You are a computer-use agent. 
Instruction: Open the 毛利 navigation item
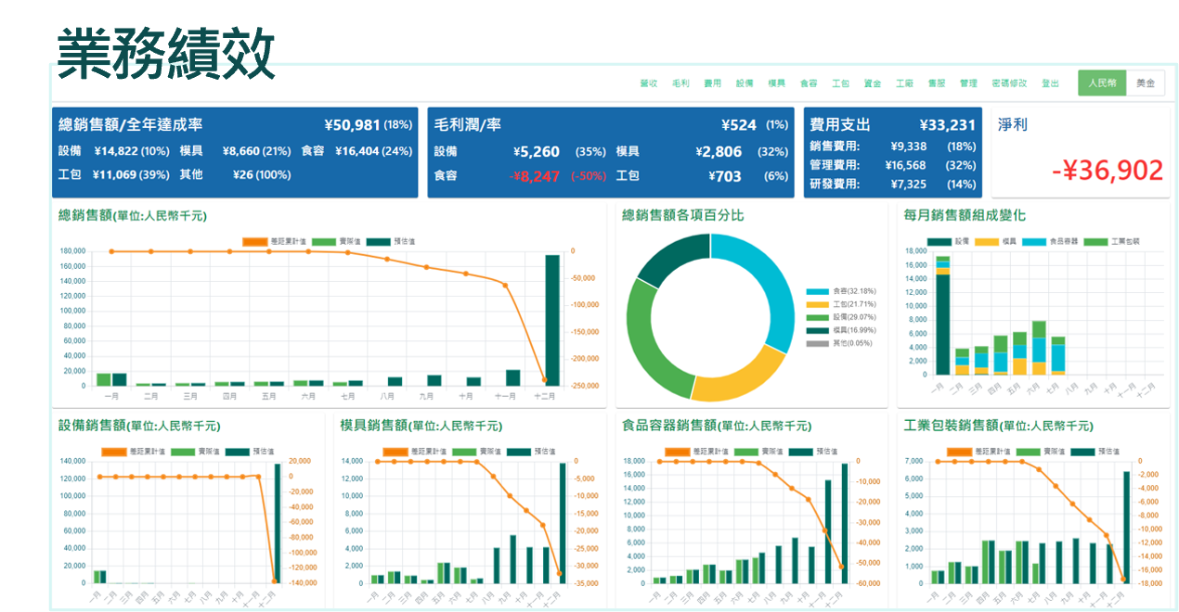679,83
